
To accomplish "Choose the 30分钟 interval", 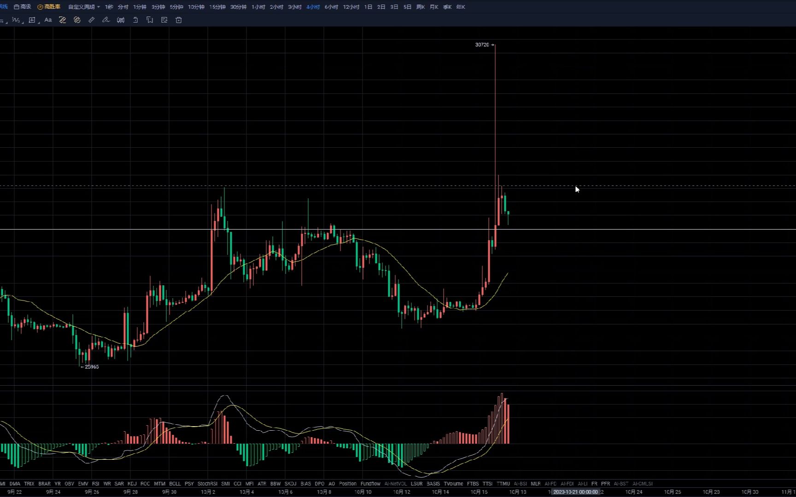I will (x=239, y=7).
